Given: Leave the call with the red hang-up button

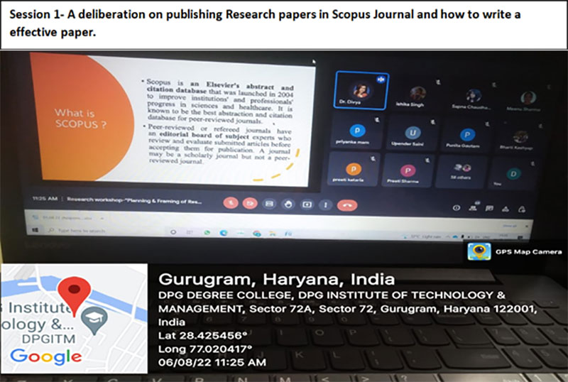Looking at the screenshot, I should click(347, 205).
